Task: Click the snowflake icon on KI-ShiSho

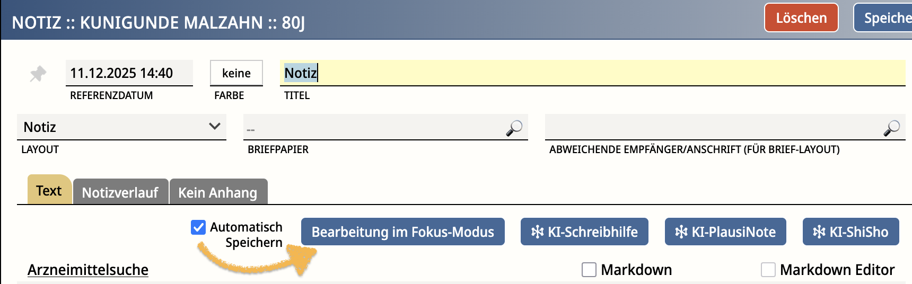Action: tap(819, 232)
